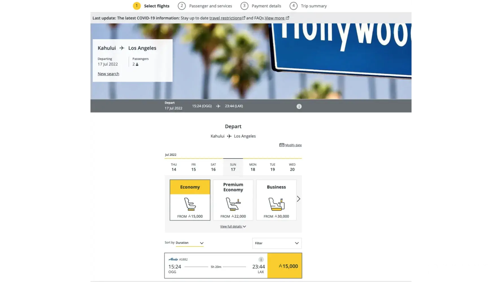Click the Modify date link
Screen dimensions: 502x282
(x=293, y=145)
